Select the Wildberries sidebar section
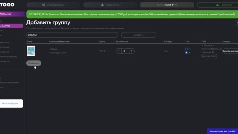The height and width of the screenshot is (134, 238). pyautogui.click(x=12, y=14)
